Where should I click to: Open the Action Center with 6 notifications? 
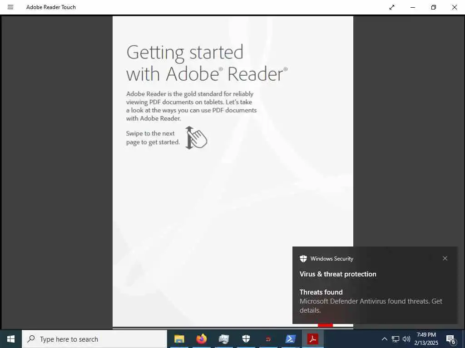[x=451, y=339]
